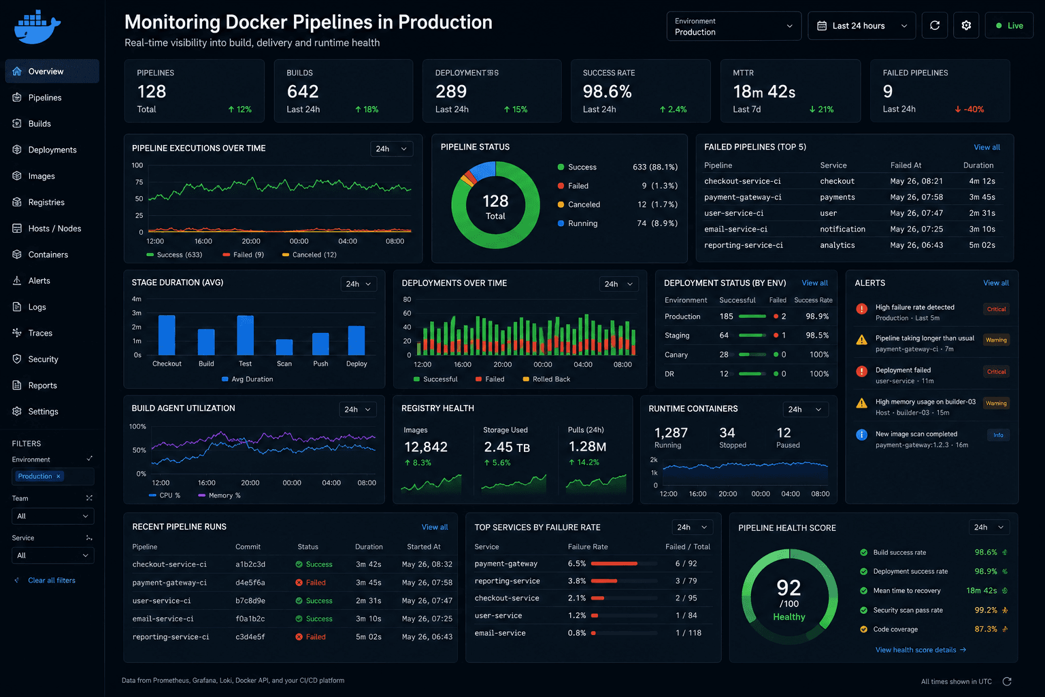Open Reports from the sidebar
1045x697 pixels.
coord(52,385)
